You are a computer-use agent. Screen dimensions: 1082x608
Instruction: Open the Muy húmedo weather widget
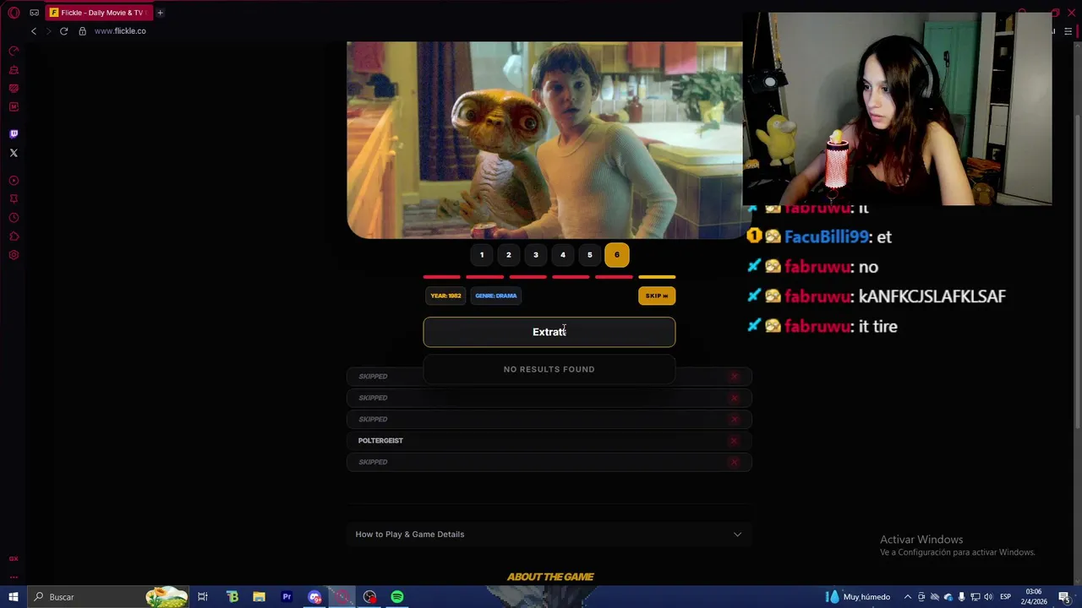[x=857, y=597]
